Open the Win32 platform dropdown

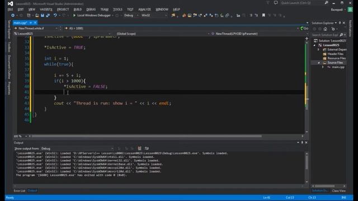coord(154,15)
